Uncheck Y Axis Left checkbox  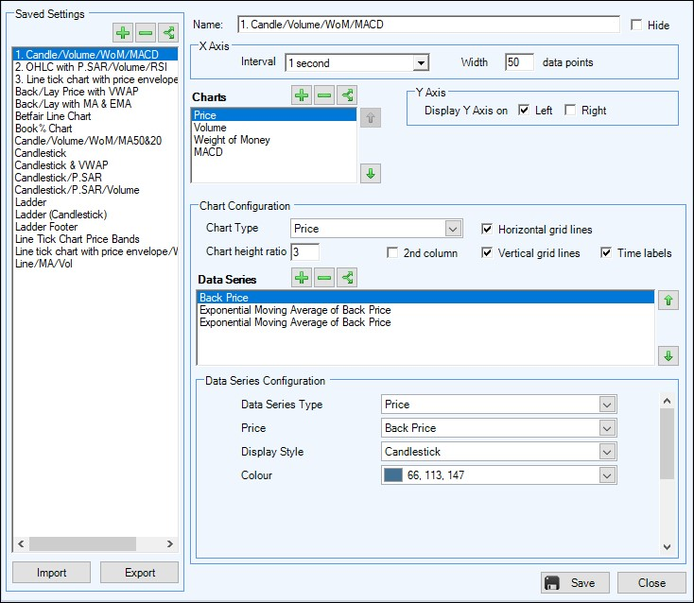[x=524, y=110]
